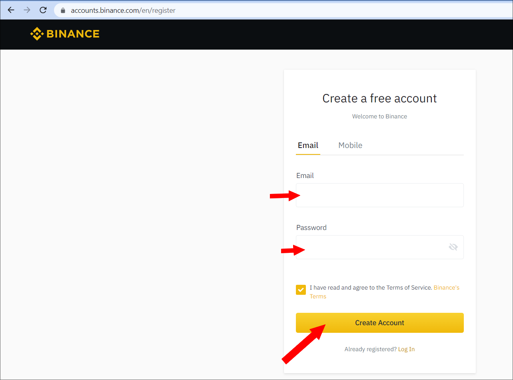The image size is (513, 380).
Task: Select the Email tab
Action: pos(308,145)
